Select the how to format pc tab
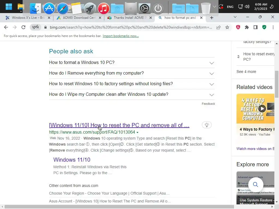This screenshot has height=209, width=279. tap(180, 18)
